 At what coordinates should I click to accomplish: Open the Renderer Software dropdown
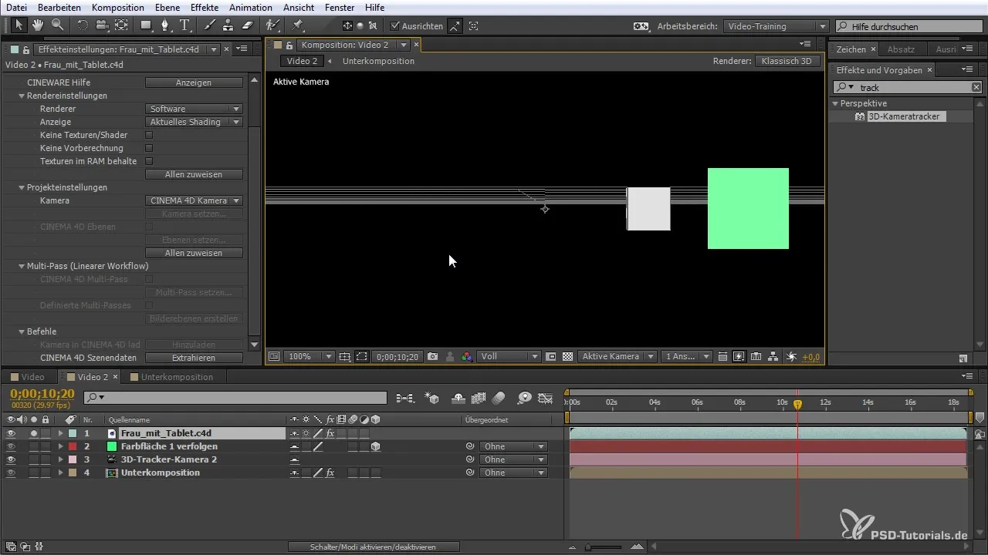195,109
